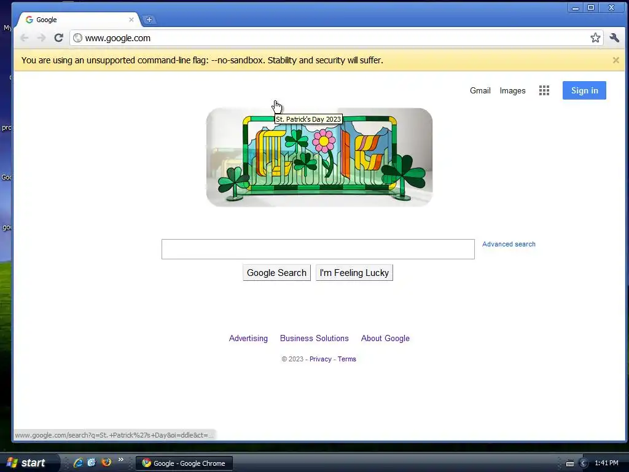Open the Google apps grid

pos(544,90)
